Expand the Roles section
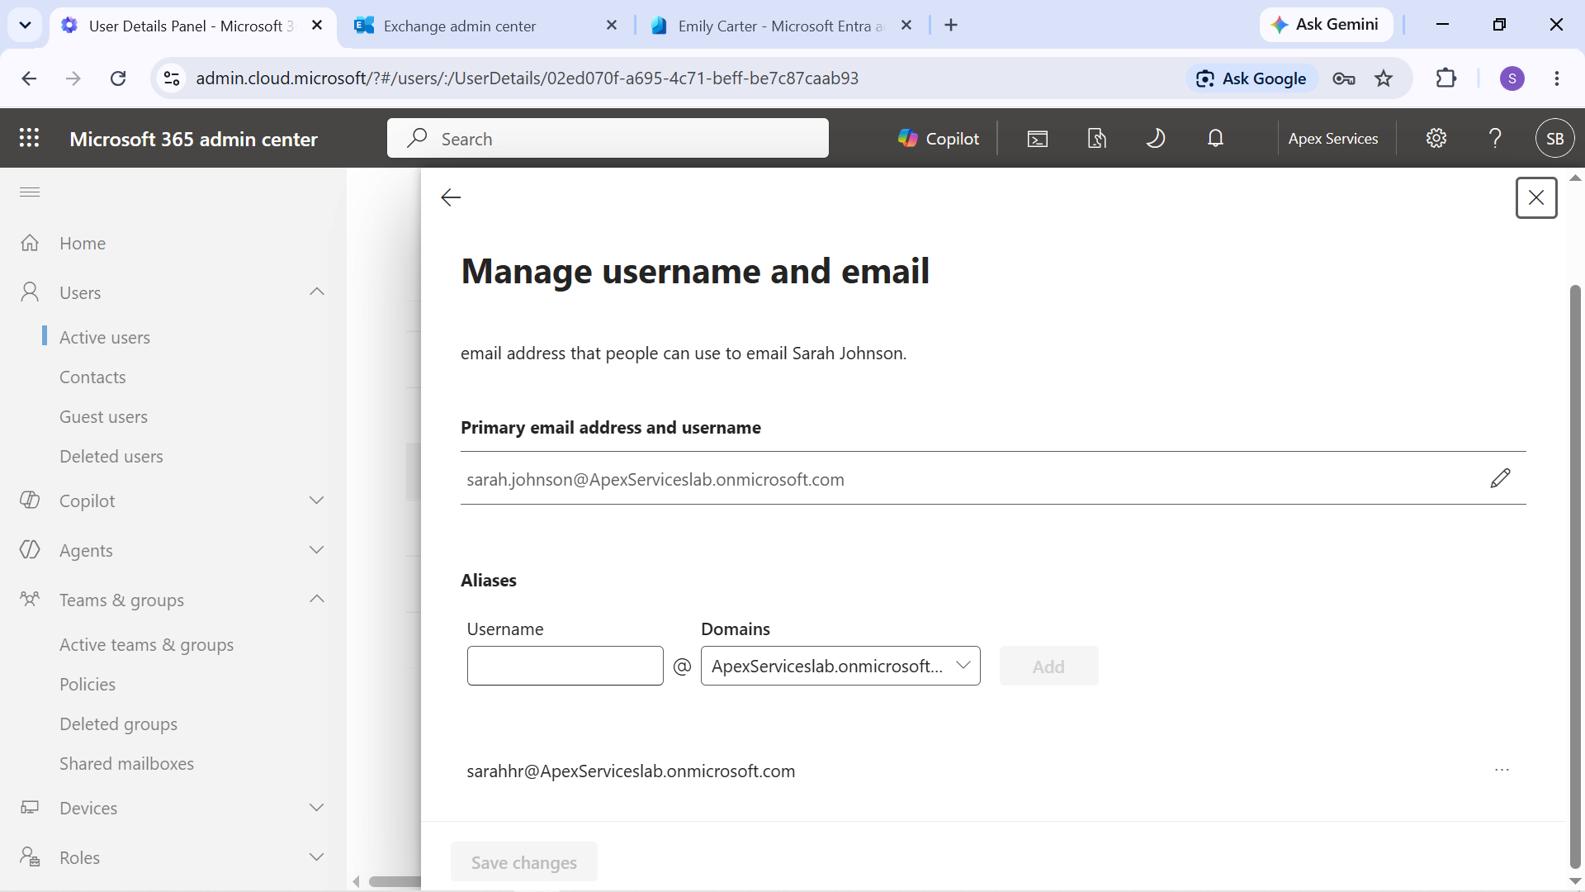This screenshot has height=892, width=1585. click(317, 858)
